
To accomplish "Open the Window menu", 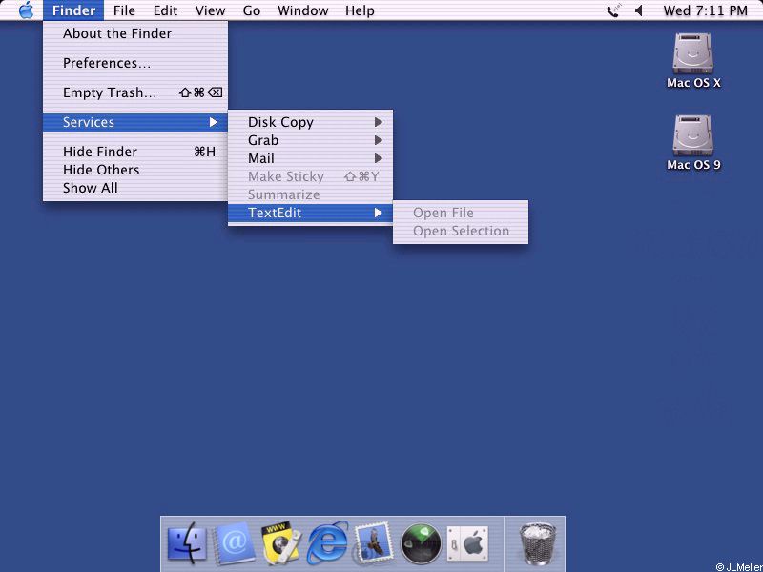I will pos(302,10).
